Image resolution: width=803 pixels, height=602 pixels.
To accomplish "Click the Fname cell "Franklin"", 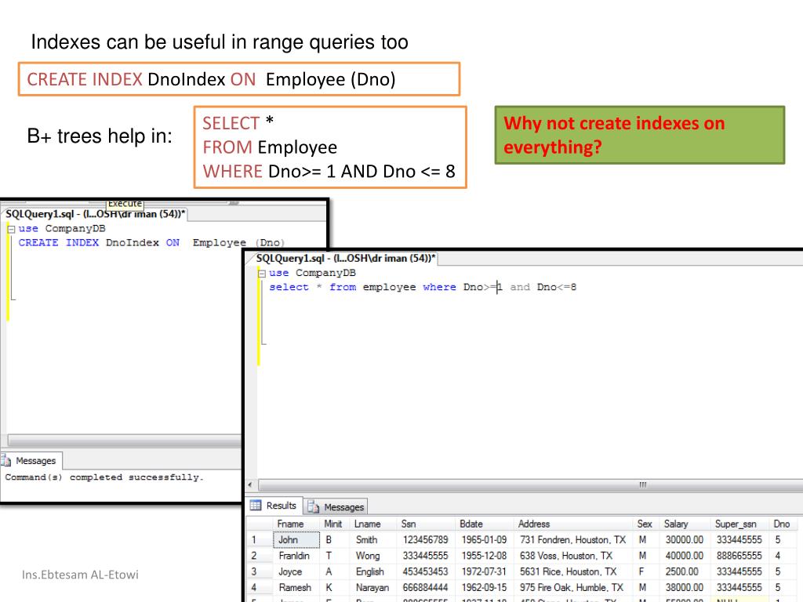I will [296, 556].
